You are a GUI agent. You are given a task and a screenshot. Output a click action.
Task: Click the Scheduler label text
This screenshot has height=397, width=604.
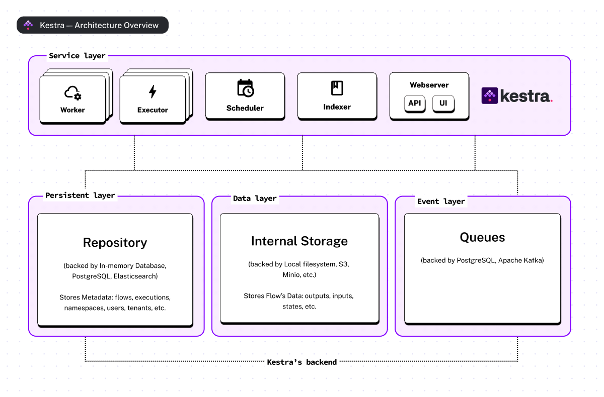coord(245,108)
